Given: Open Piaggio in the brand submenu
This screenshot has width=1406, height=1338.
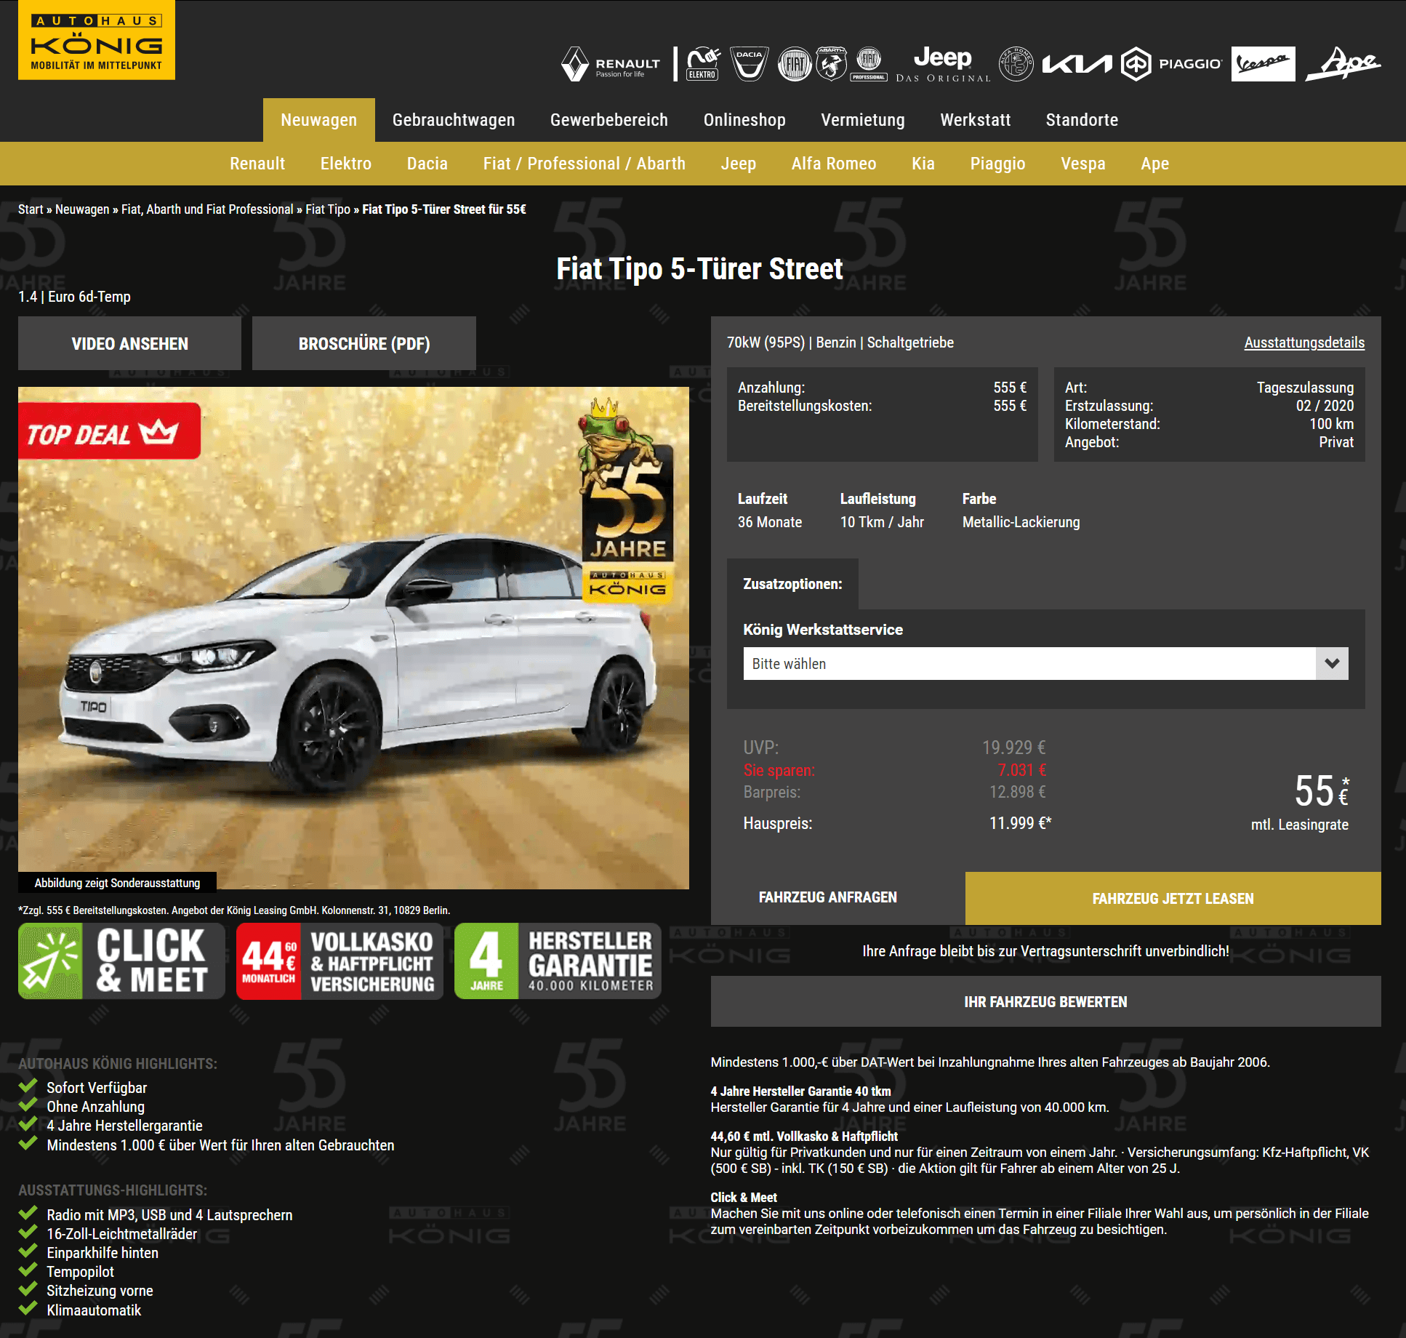Looking at the screenshot, I should 997,164.
